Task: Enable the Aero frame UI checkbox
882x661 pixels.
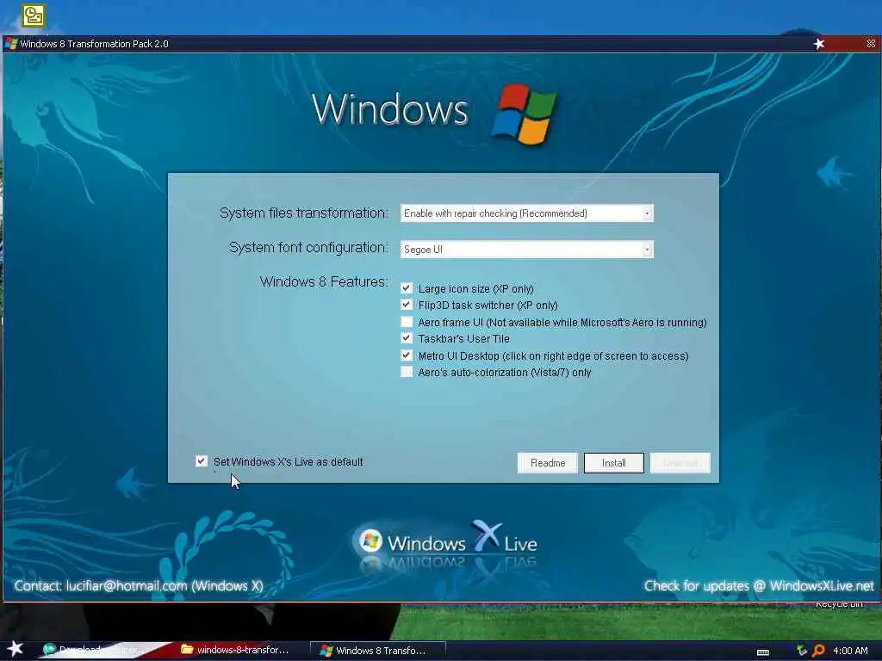Action: pyautogui.click(x=407, y=322)
